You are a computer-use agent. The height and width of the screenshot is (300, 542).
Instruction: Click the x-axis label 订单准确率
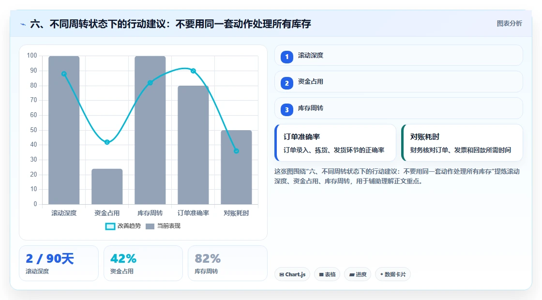point(193,213)
